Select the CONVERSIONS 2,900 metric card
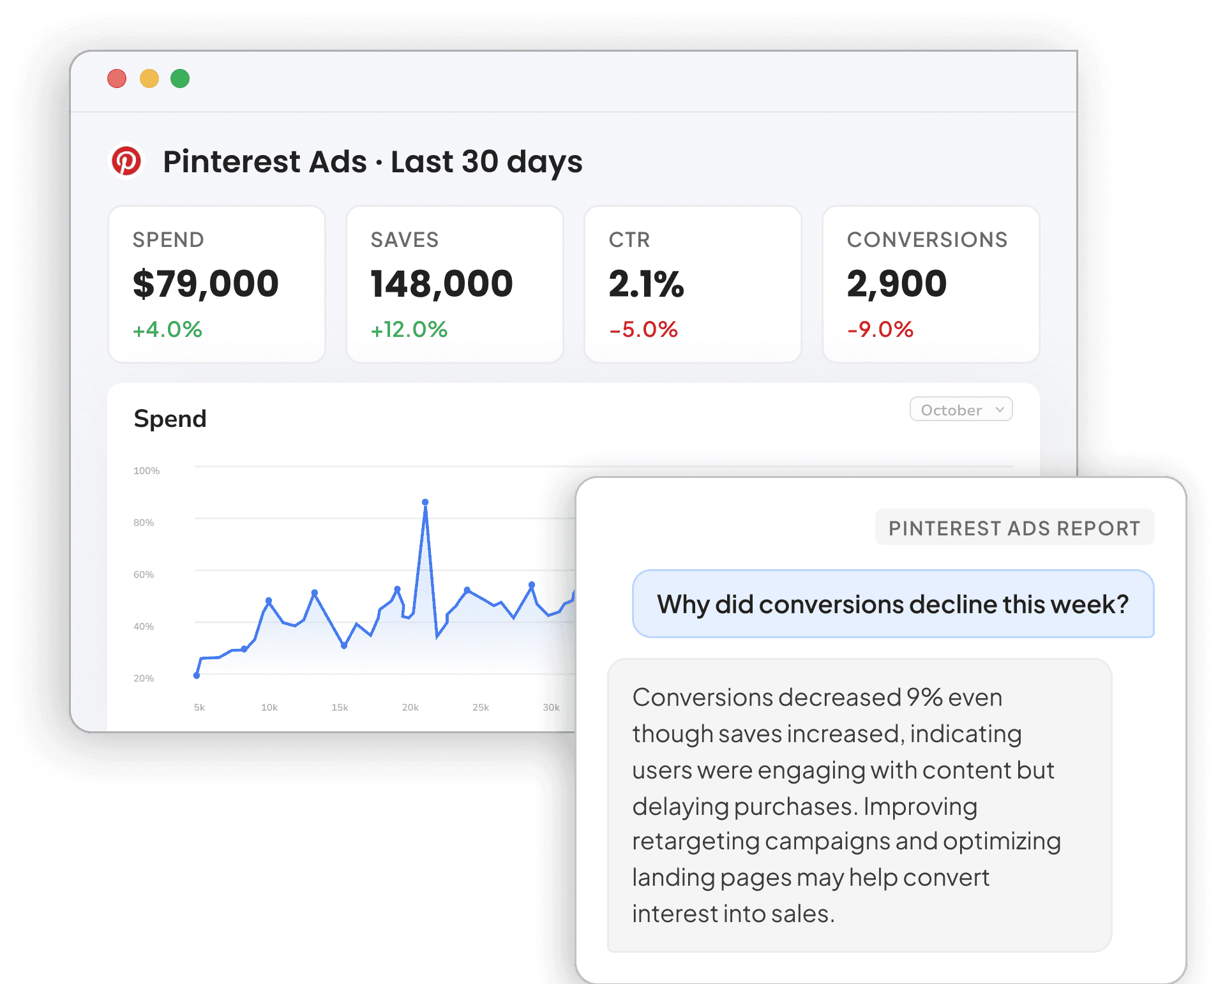The width and height of the screenshot is (1218, 984). [931, 284]
